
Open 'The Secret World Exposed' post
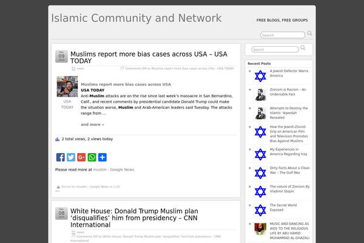(283, 207)
